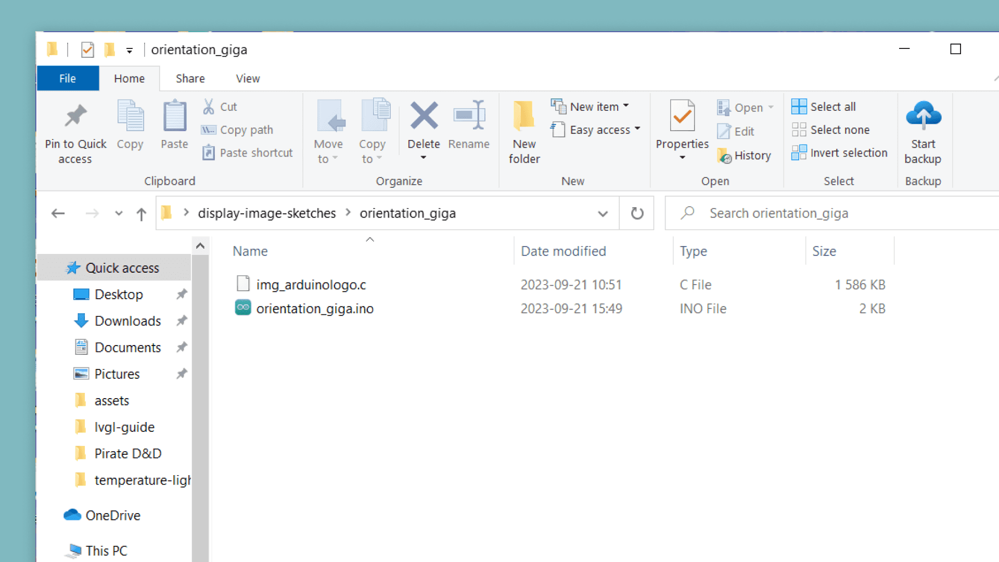This screenshot has height=562, width=999.
Task: Select the orientation_giga.ino file
Action: pos(314,309)
